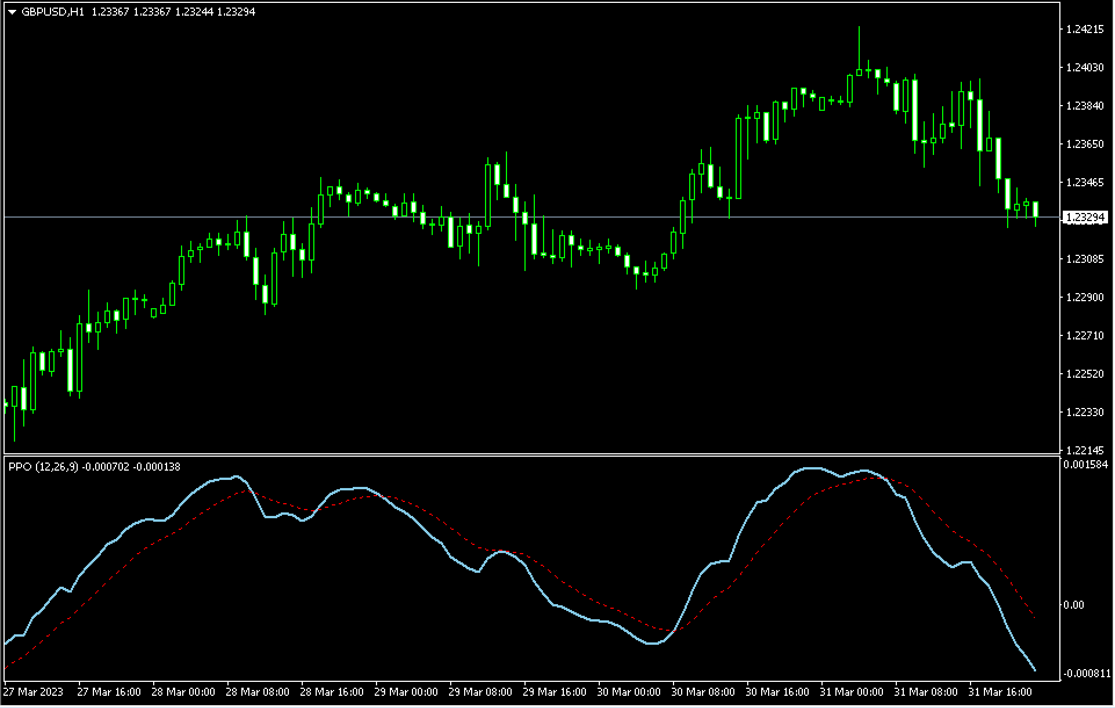Viewport: 1115px width, 708px height.
Task: Select the 30 Mar 00:00 time label
Action: 629,692
